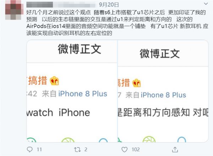Viewport: 213px width, 156px height.
Task: Click the crown badge in right image
Action: click(x=137, y=83)
